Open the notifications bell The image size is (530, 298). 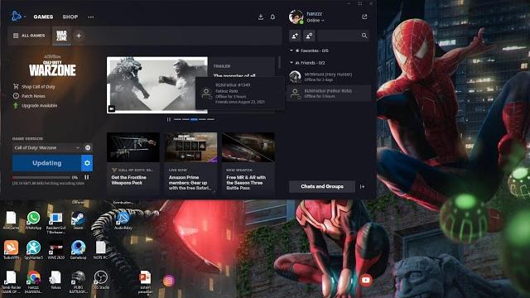tap(272, 17)
